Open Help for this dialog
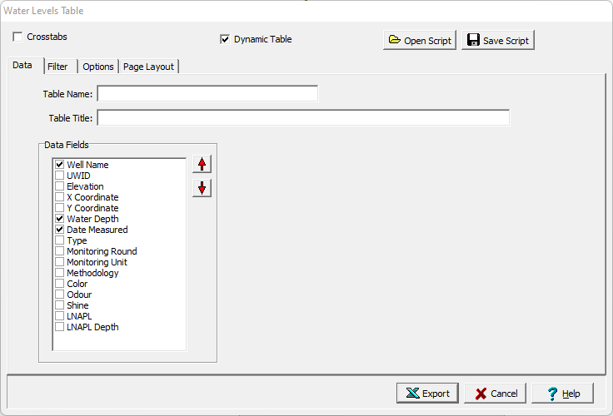This screenshot has width=613, height=416. pyautogui.click(x=563, y=394)
